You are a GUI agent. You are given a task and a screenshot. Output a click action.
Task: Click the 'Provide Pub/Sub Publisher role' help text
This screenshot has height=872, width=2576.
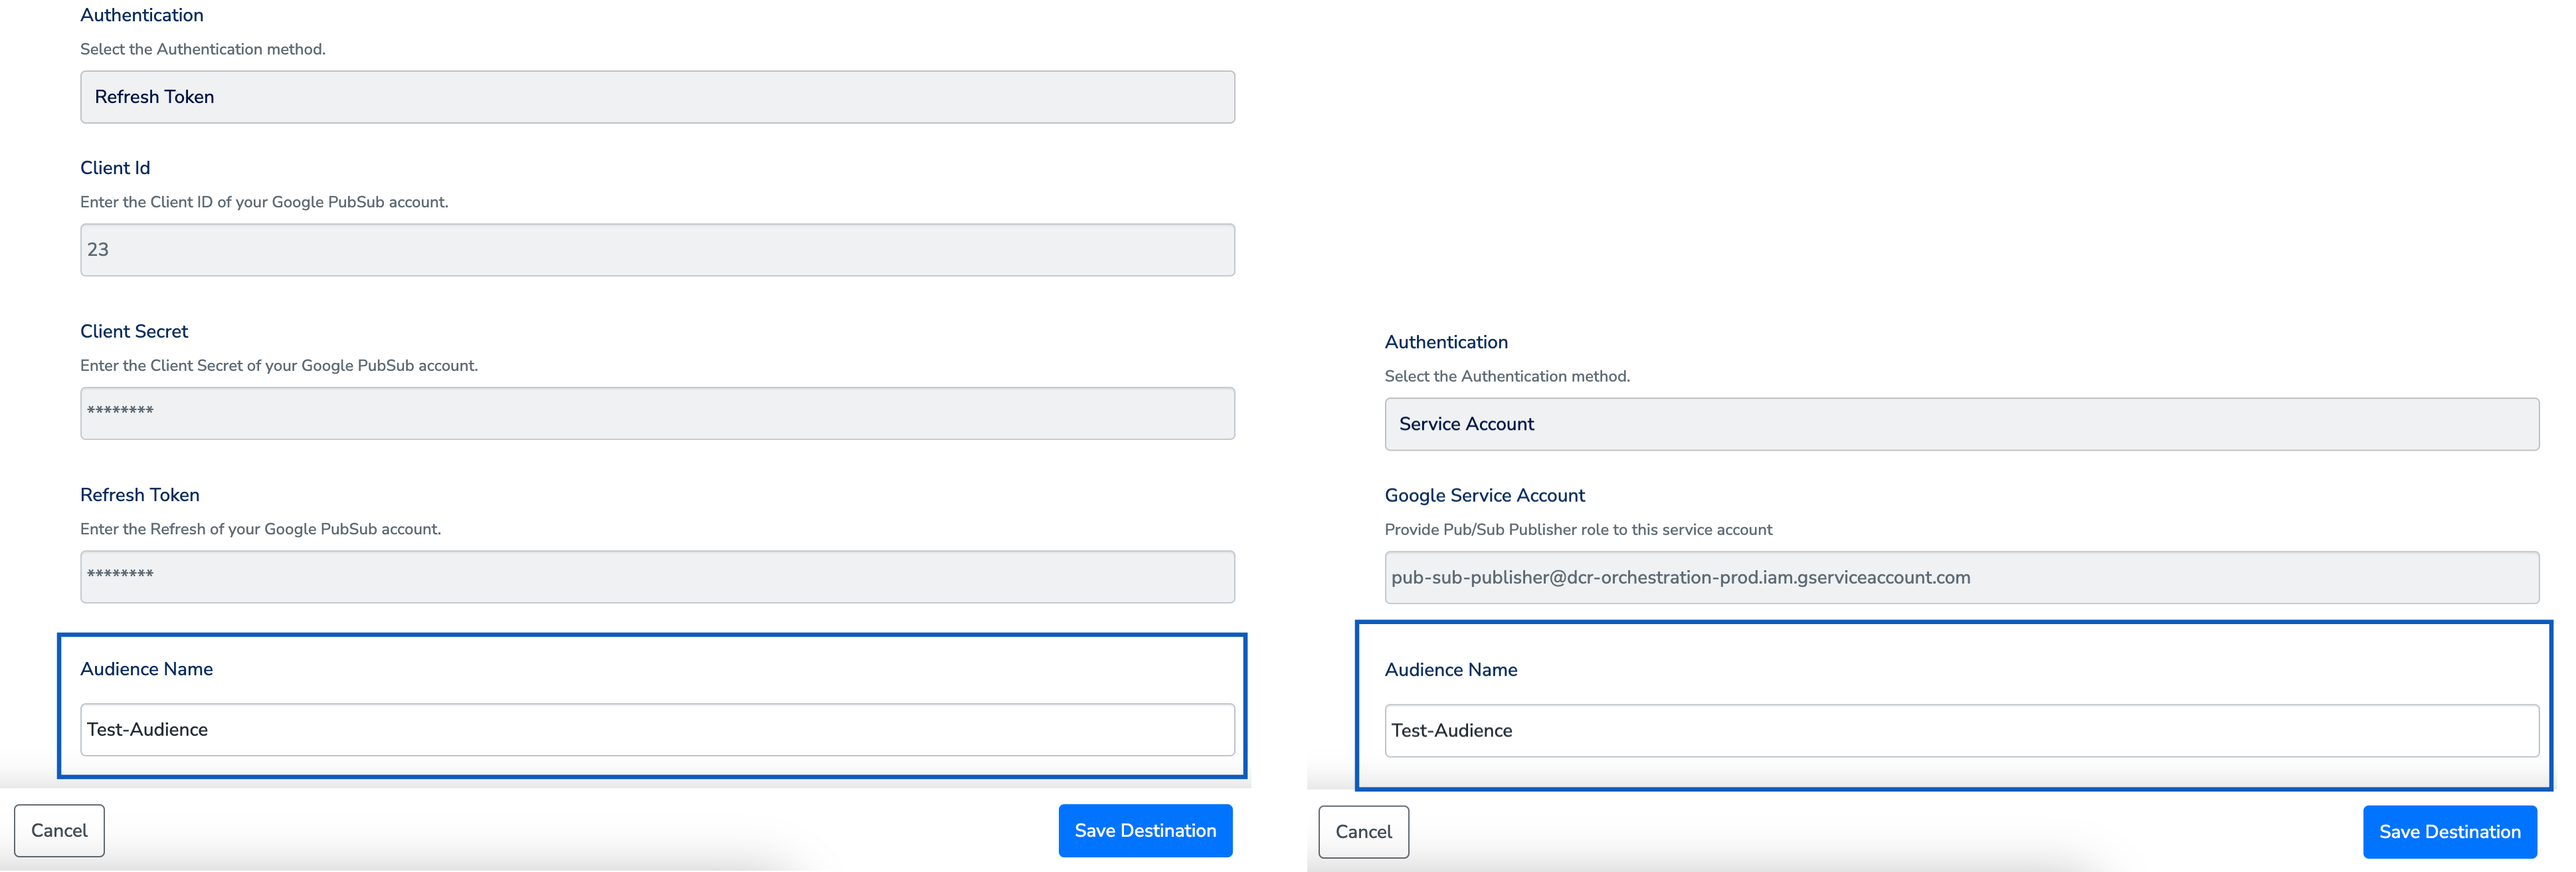(1577, 530)
